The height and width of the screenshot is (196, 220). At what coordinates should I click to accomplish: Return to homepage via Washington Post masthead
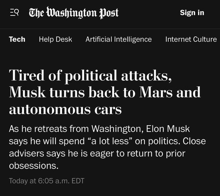[x=74, y=13]
